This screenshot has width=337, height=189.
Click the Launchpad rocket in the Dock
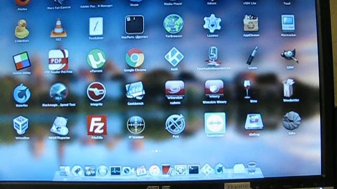77,171
